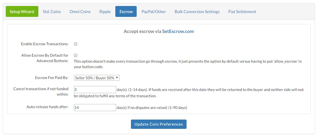Go to the Omni Coins tab
The image size is (318, 137).
pyautogui.click(x=80, y=12)
